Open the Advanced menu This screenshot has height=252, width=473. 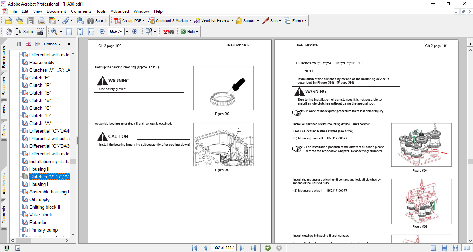click(120, 11)
